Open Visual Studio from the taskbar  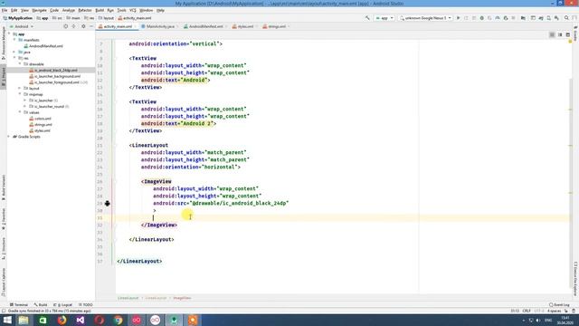(81, 320)
